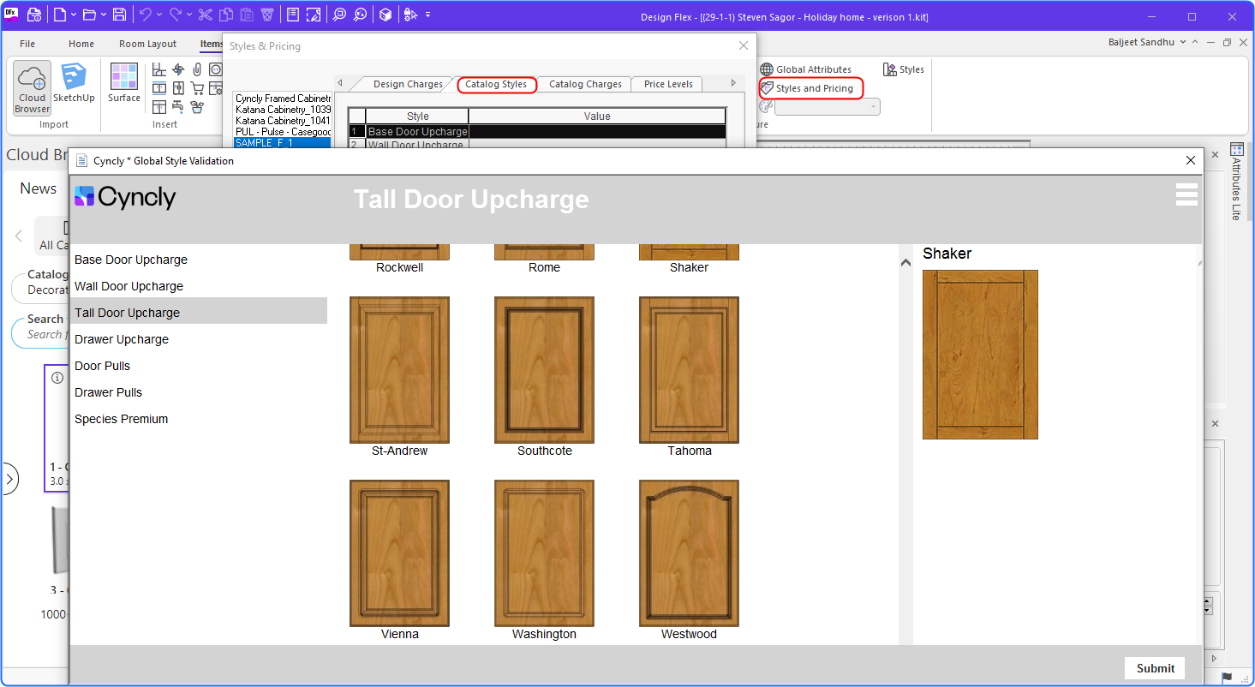Switch to the Catalog Charges tab
1255x687 pixels.
coord(585,84)
